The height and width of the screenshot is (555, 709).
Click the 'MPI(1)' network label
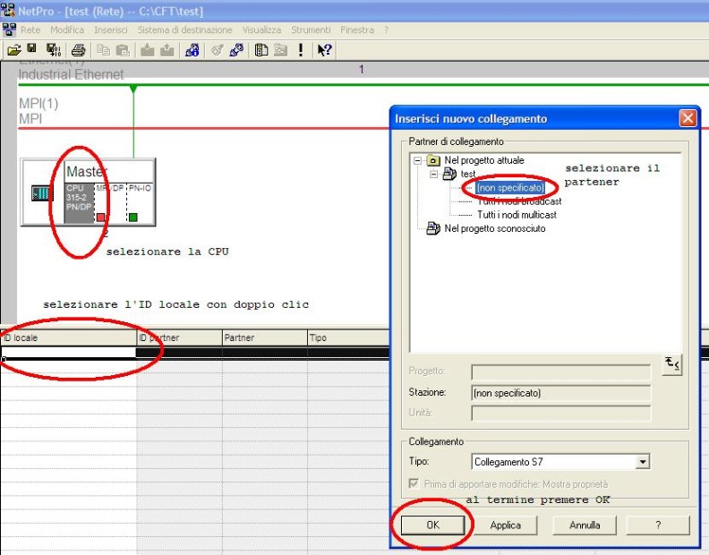(38, 104)
